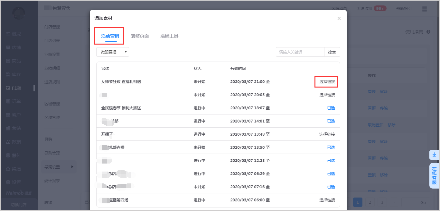Viewport: 440px width, 211px height.
Task: Click the 进行中 status in the 开播了 row
Action: 199,134
